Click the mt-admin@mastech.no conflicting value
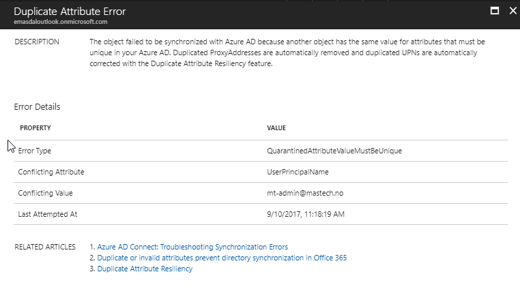Screen dimensions: 520x287 pyautogui.click(x=305, y=193)
